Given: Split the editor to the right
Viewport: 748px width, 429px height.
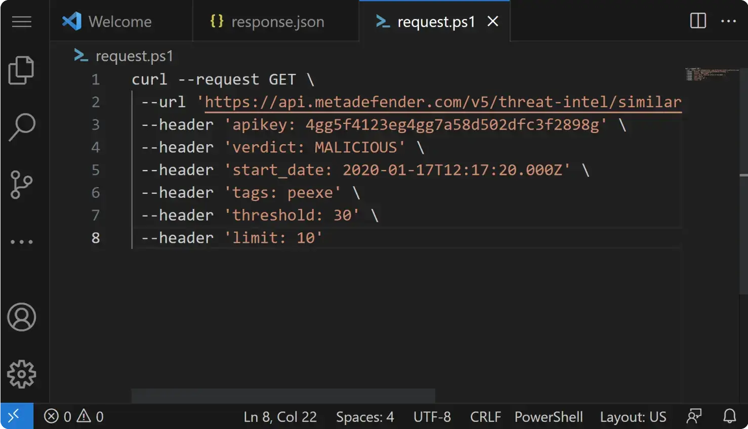Looking at the screenshot, I should pos(698,21).
